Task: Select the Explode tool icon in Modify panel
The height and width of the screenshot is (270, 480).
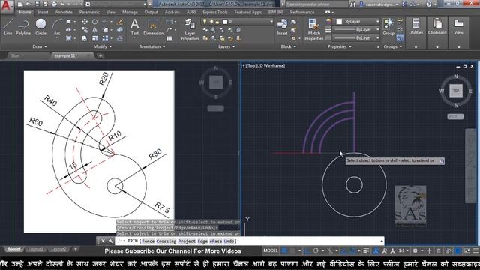Action: click(x=120, y=30)
